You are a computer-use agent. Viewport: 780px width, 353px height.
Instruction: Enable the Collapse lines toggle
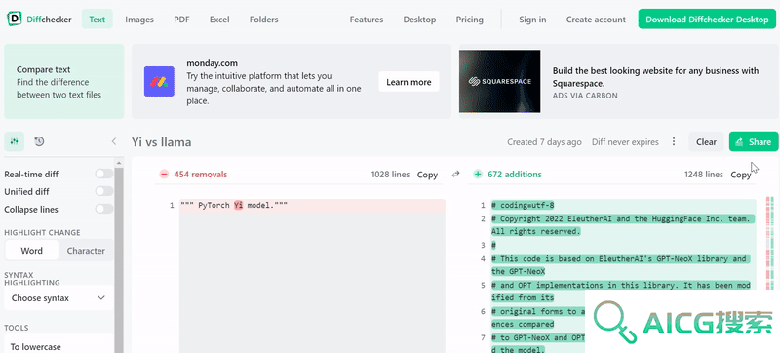(x=104, y=209)
